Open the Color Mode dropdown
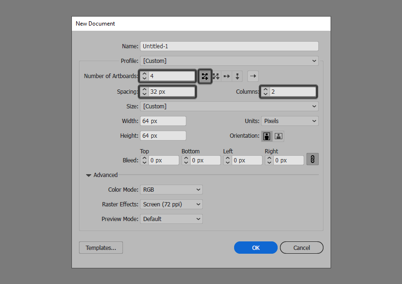The width and height of the screenshot is (402, 284). 171,190
